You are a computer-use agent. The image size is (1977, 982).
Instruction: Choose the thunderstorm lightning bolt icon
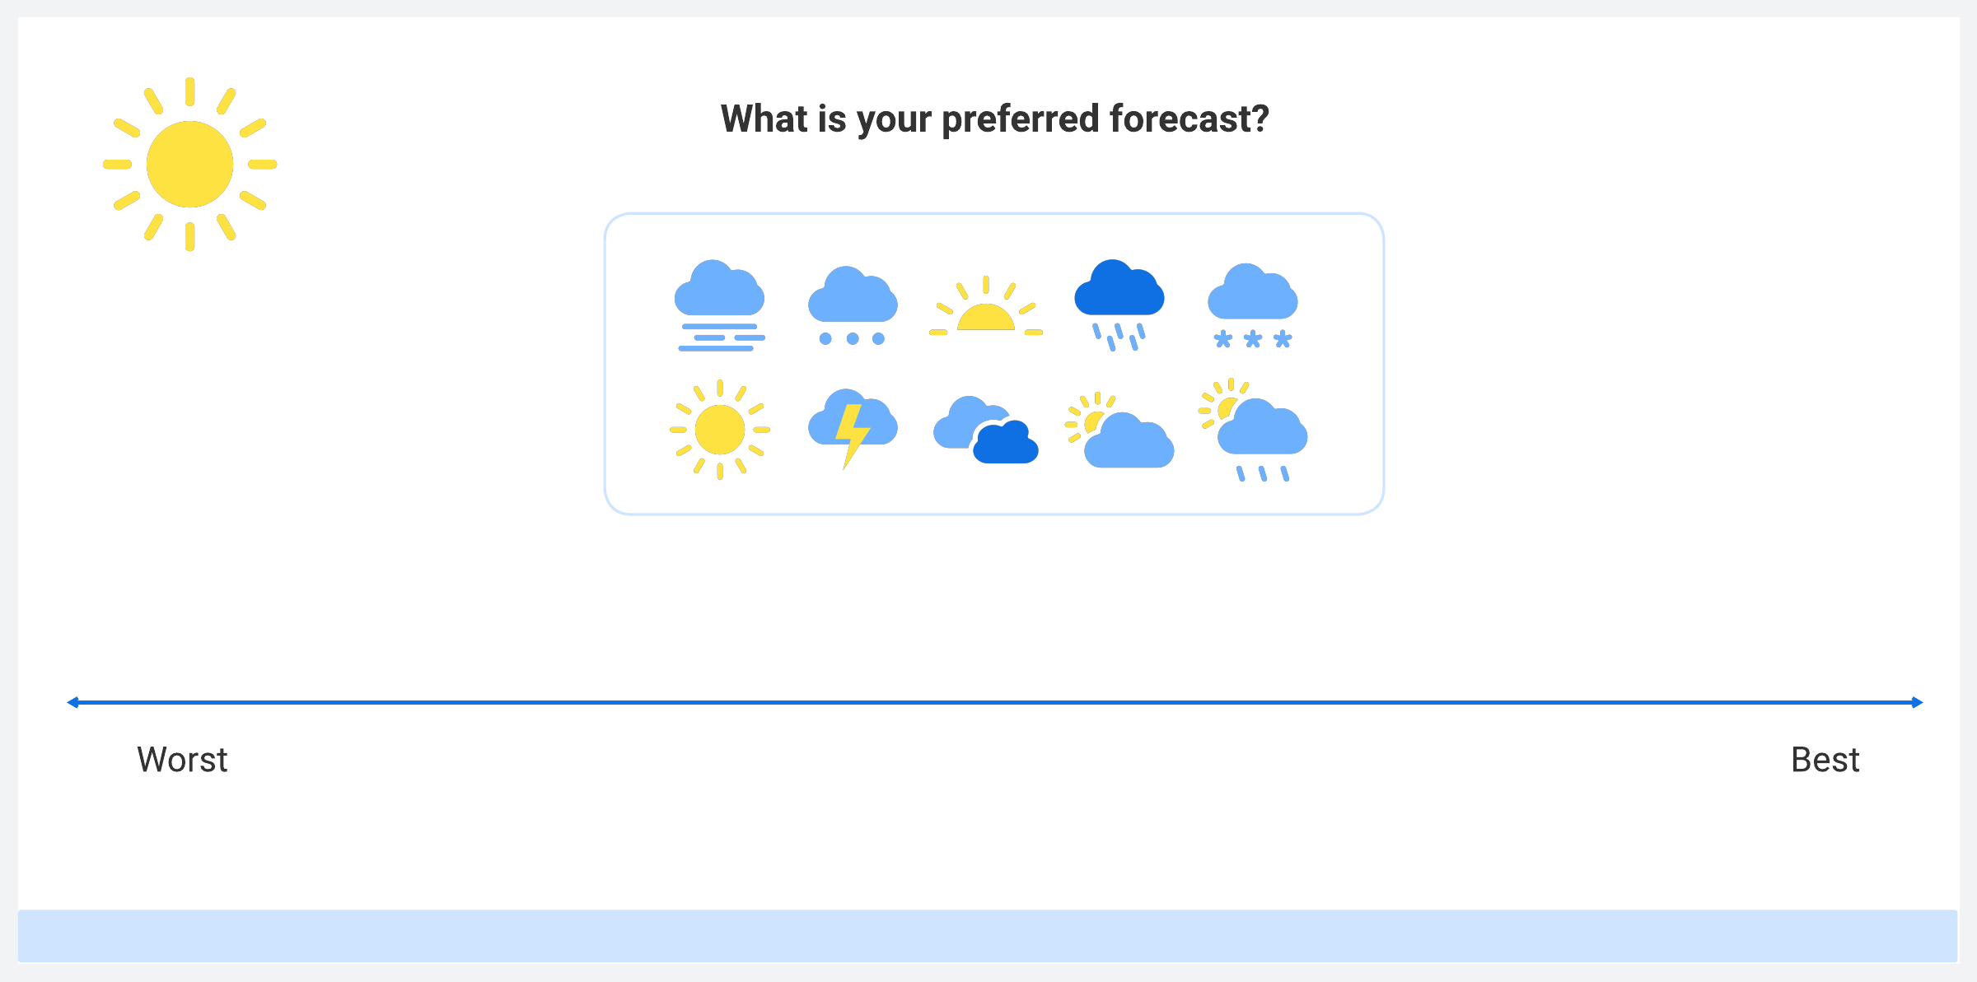[853, 428]
